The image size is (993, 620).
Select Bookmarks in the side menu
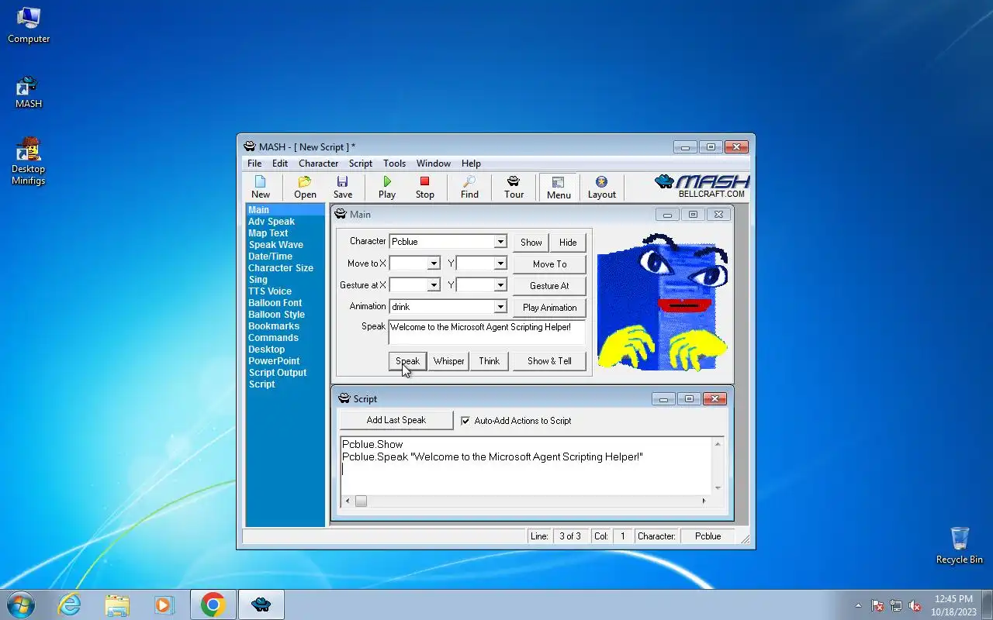(x=274, y=326)
